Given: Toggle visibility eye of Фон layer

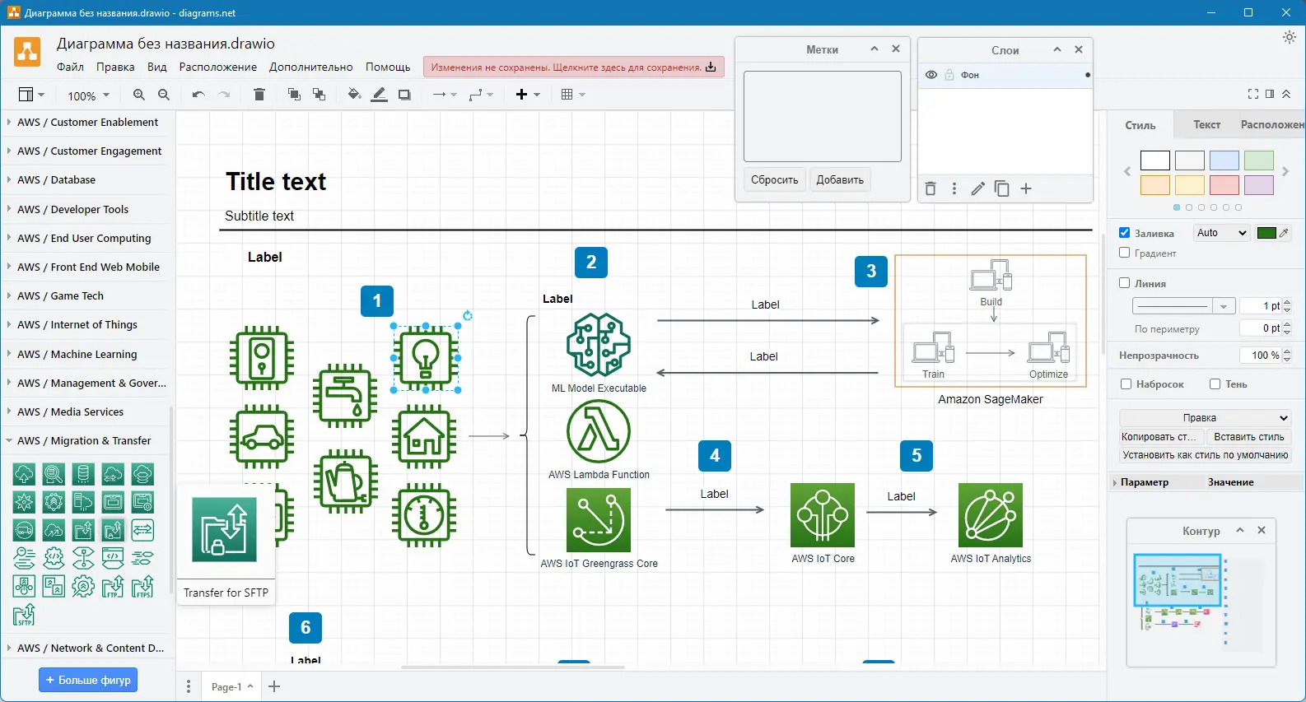Looking at the screenshot, I should pyautogui.click(x=931, y=75).
